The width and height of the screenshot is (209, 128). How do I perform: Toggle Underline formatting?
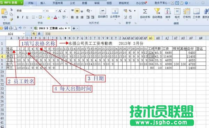click(x=27, y=17)
